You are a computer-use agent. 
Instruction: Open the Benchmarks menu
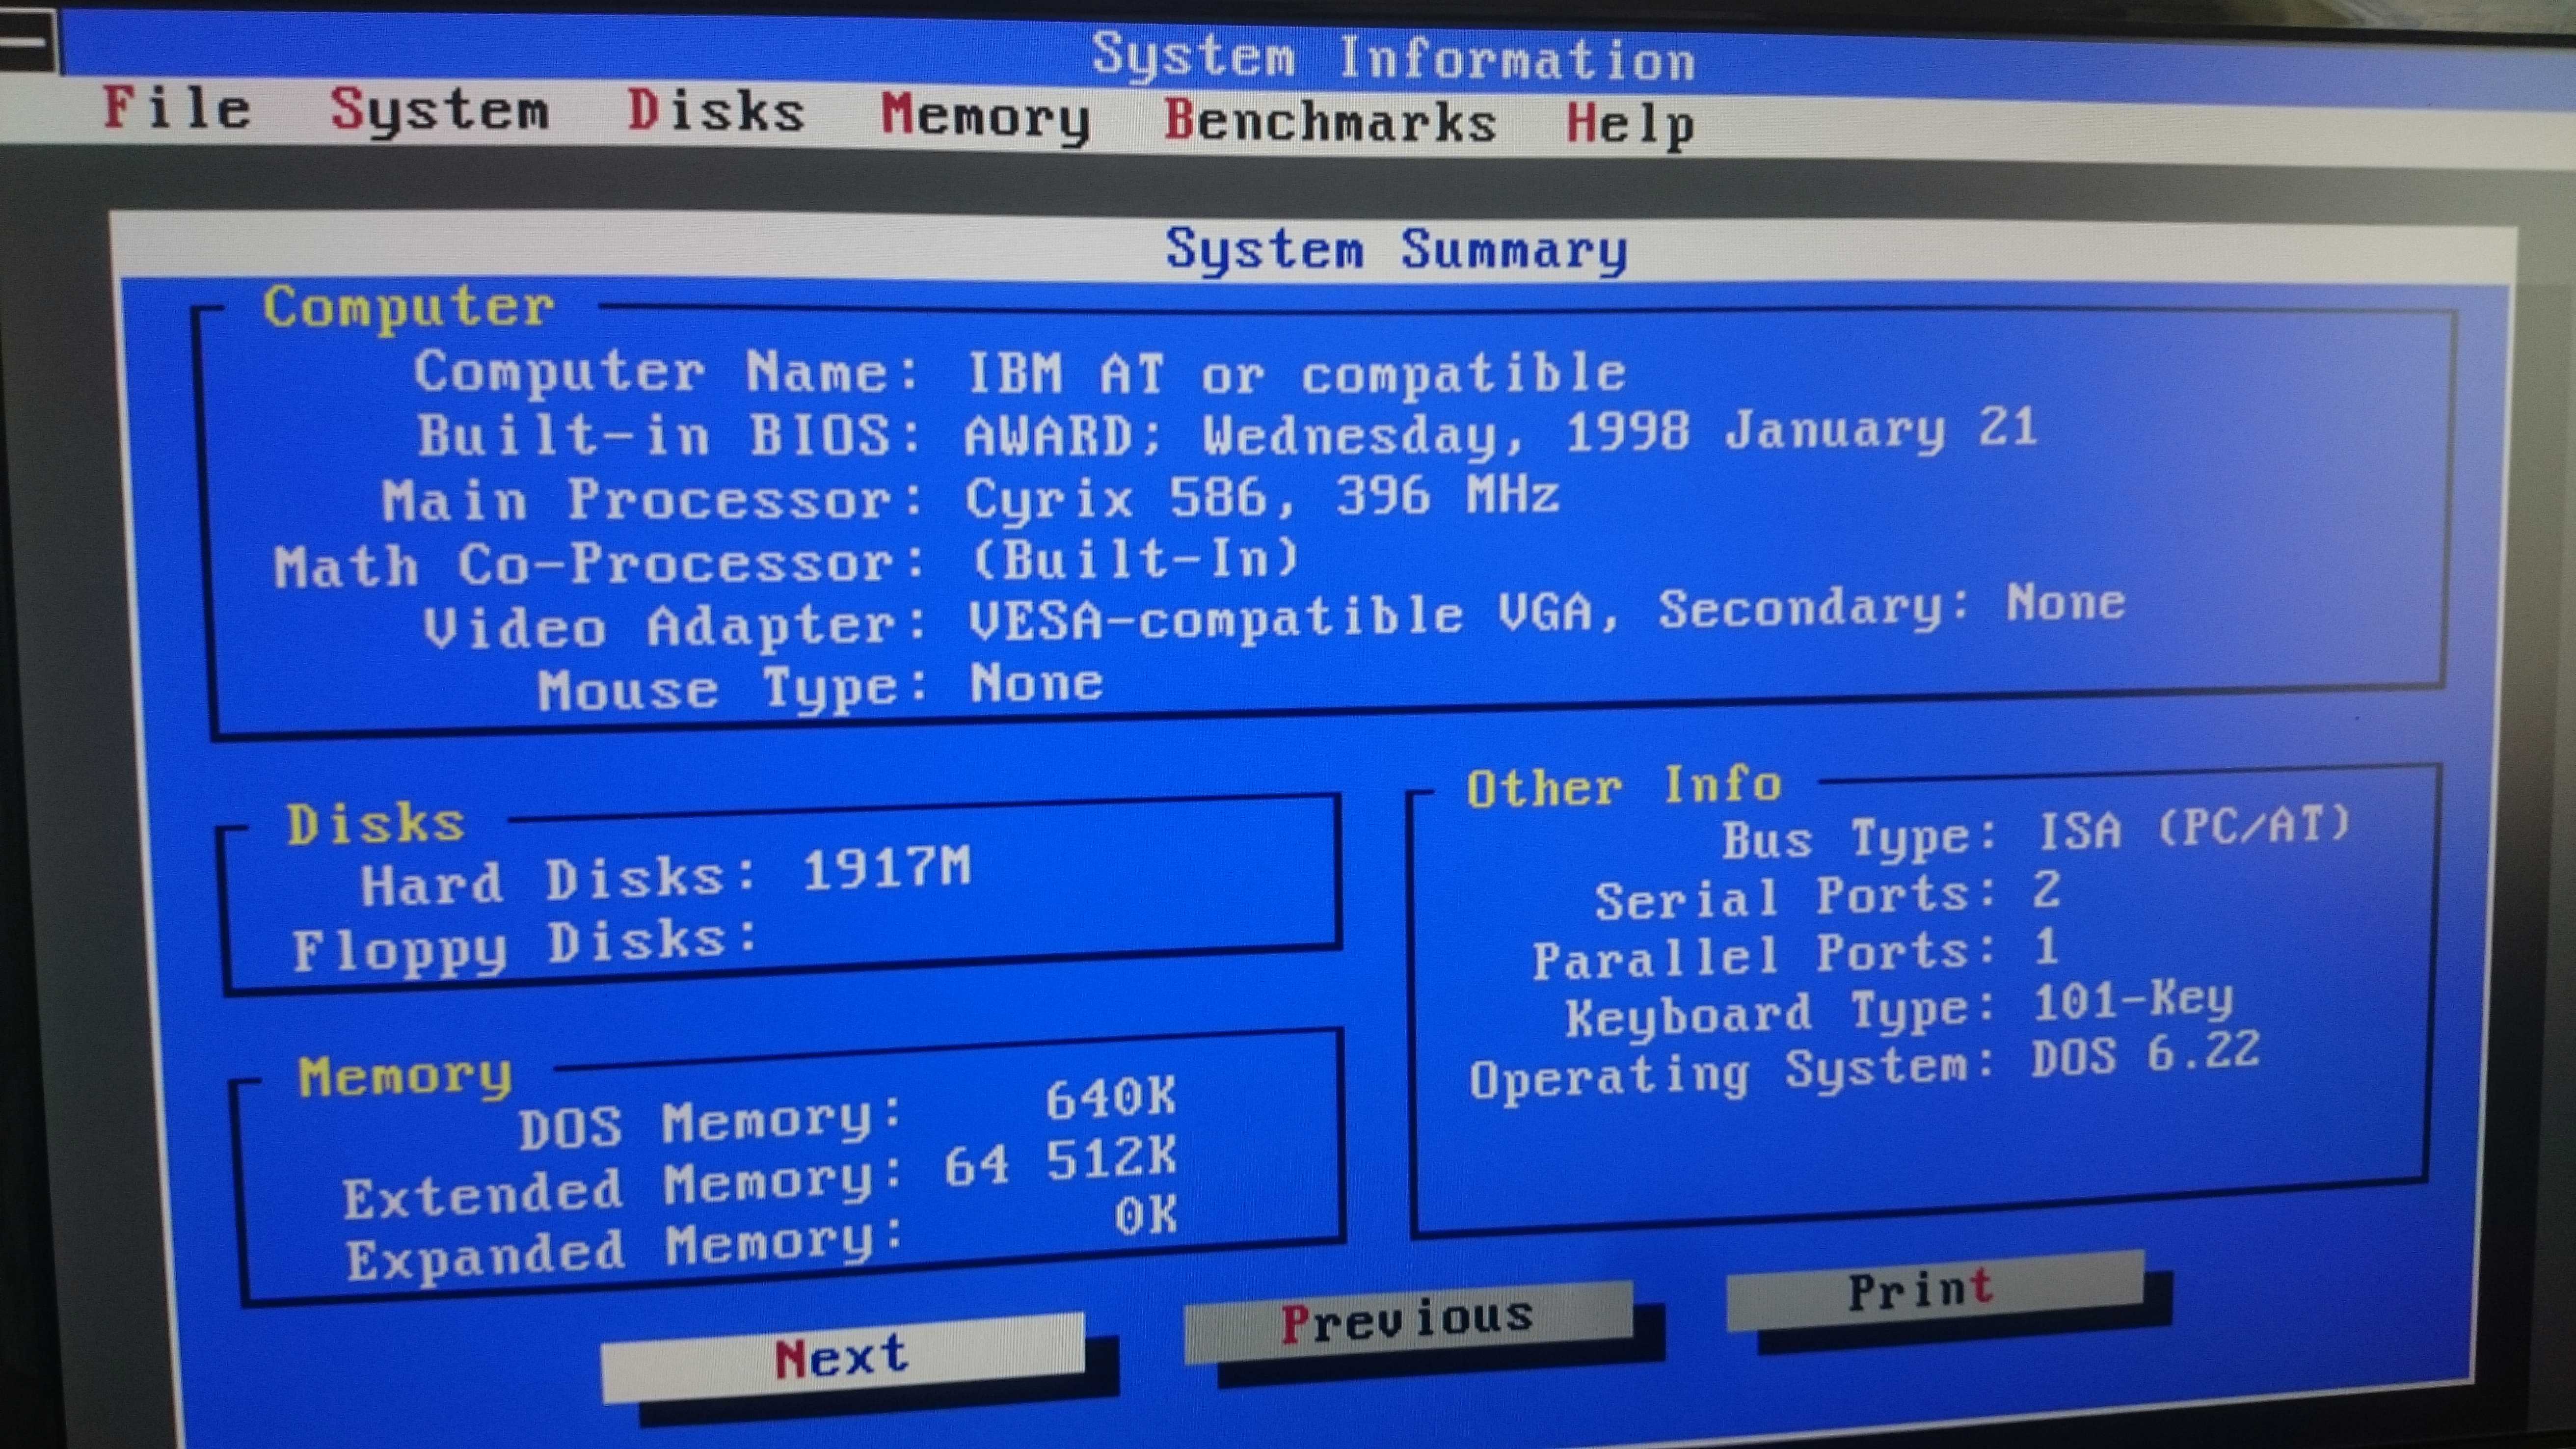tap(1330, 121)
